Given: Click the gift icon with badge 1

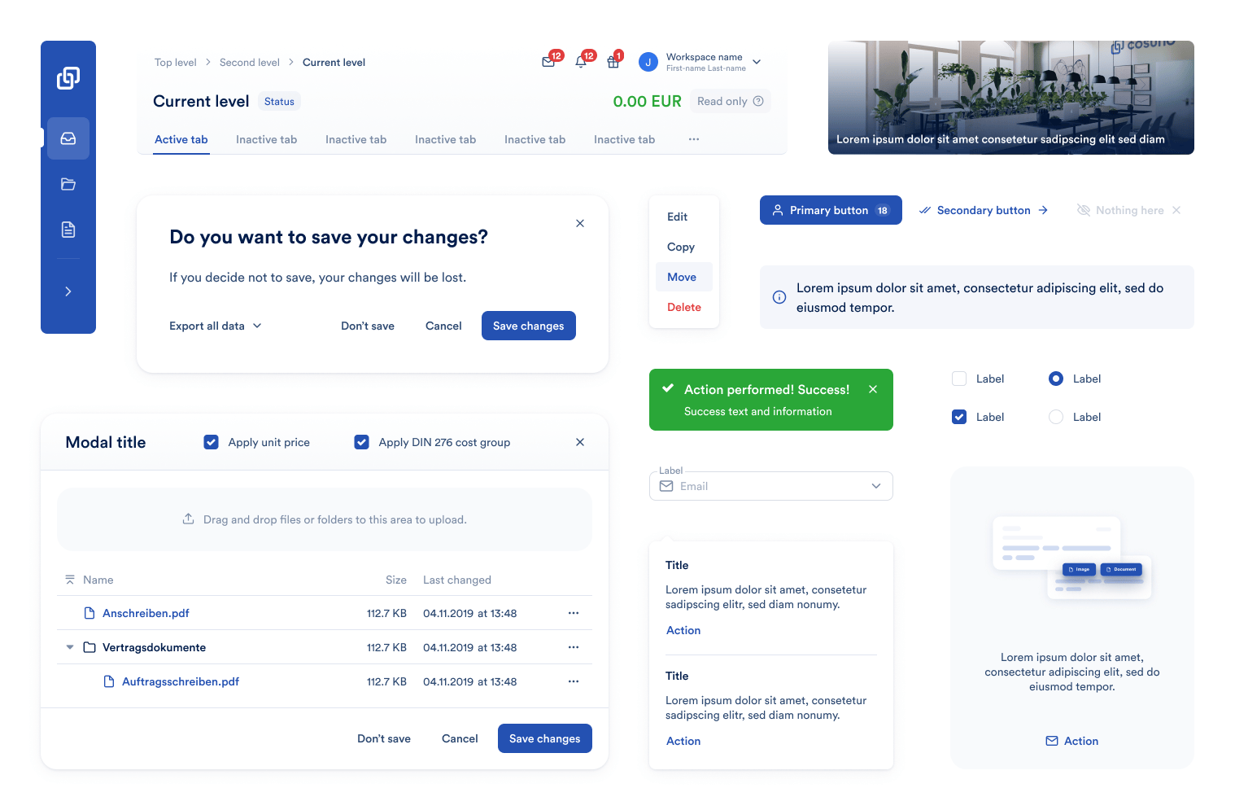Looking at the screenshot, I should pyautogui.click(x=613, y=61).
